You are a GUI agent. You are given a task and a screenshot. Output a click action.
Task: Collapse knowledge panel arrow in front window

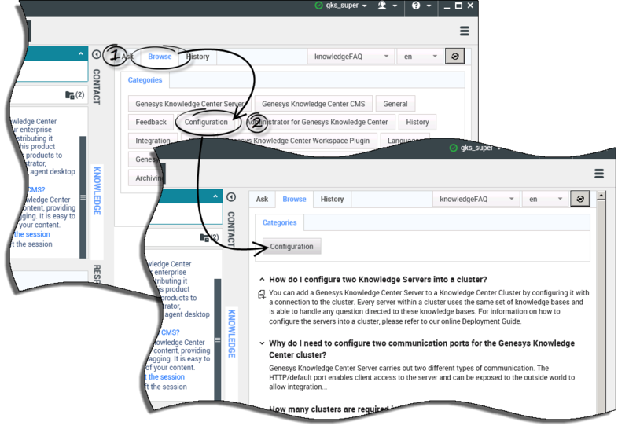tap(230, 197)
